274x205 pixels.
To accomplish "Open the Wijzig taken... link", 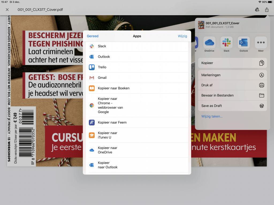I will [212, 116].
